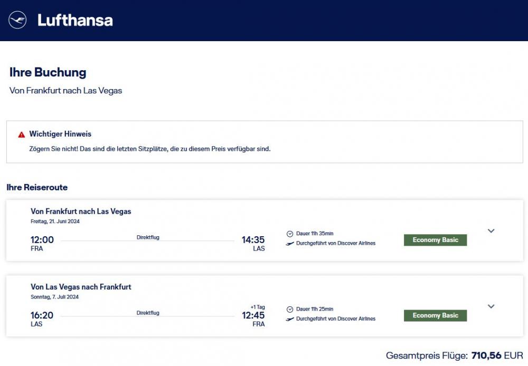Click the airplane icon on the outbound flight
This screenshot has height=366, width=528.
coord(289,244)
